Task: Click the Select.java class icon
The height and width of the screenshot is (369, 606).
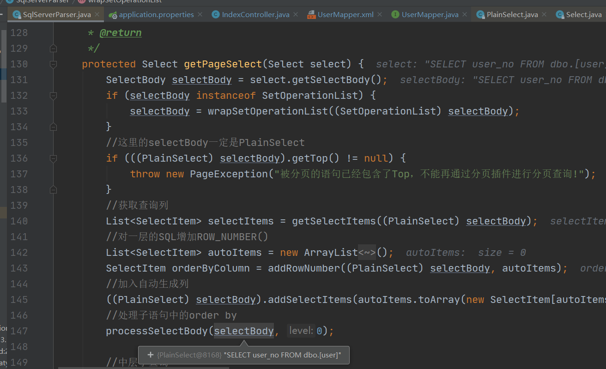Action: (560, 15)
